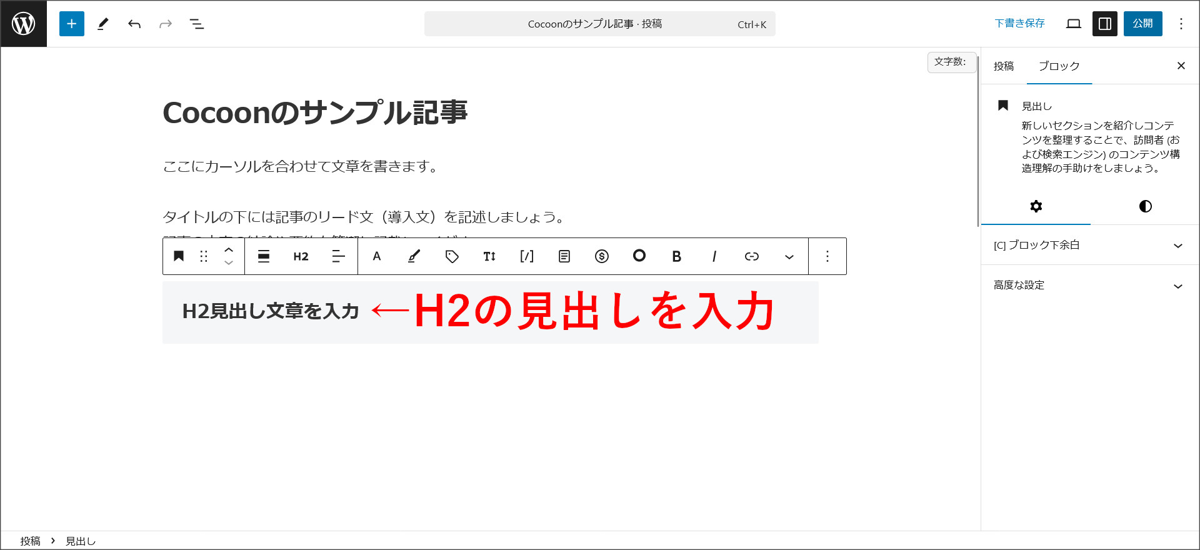Image resolution: width=1200 pixels, height=550 pixels.
Task: Click the 公開 publish button
Action: (1143, 24)
